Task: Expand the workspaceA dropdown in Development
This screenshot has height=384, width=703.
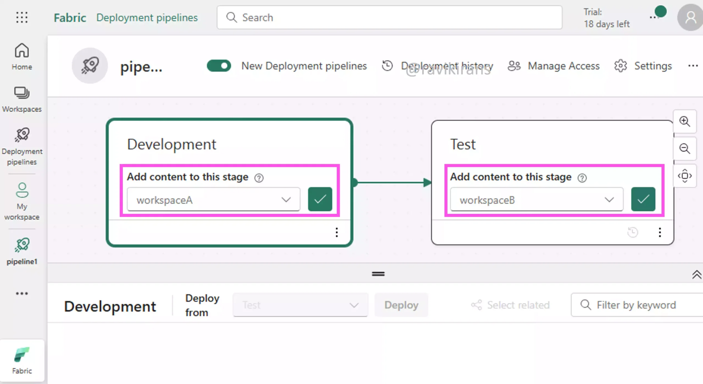Action: 213,200
